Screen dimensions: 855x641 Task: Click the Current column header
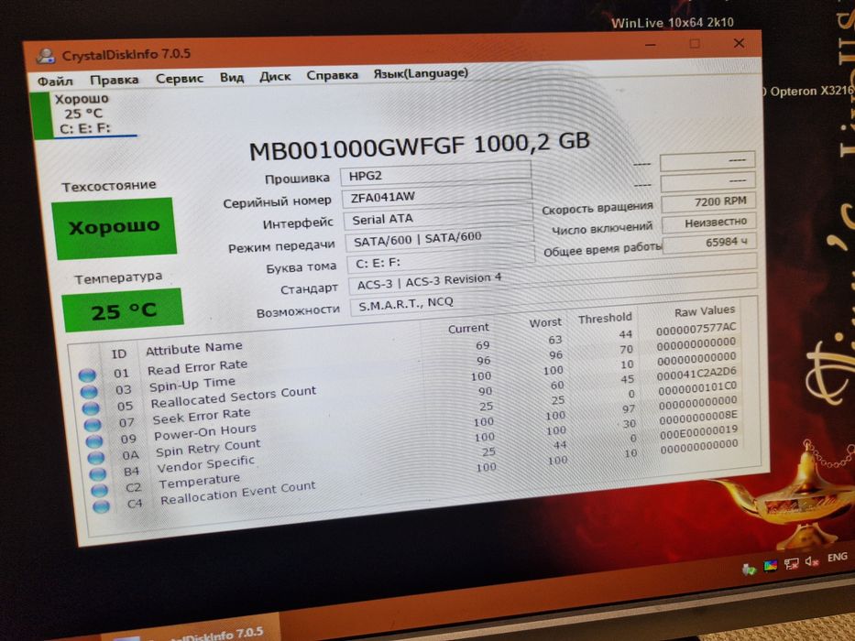click(468, 328)
